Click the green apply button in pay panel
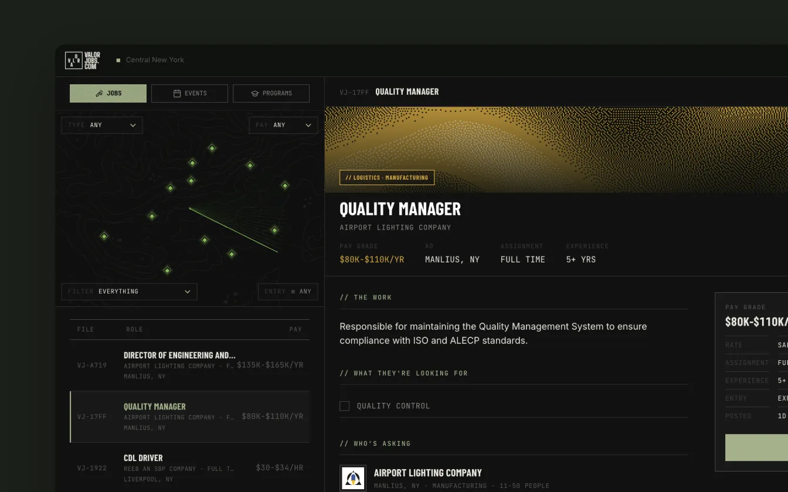788x492 pixels. [756, 447]
